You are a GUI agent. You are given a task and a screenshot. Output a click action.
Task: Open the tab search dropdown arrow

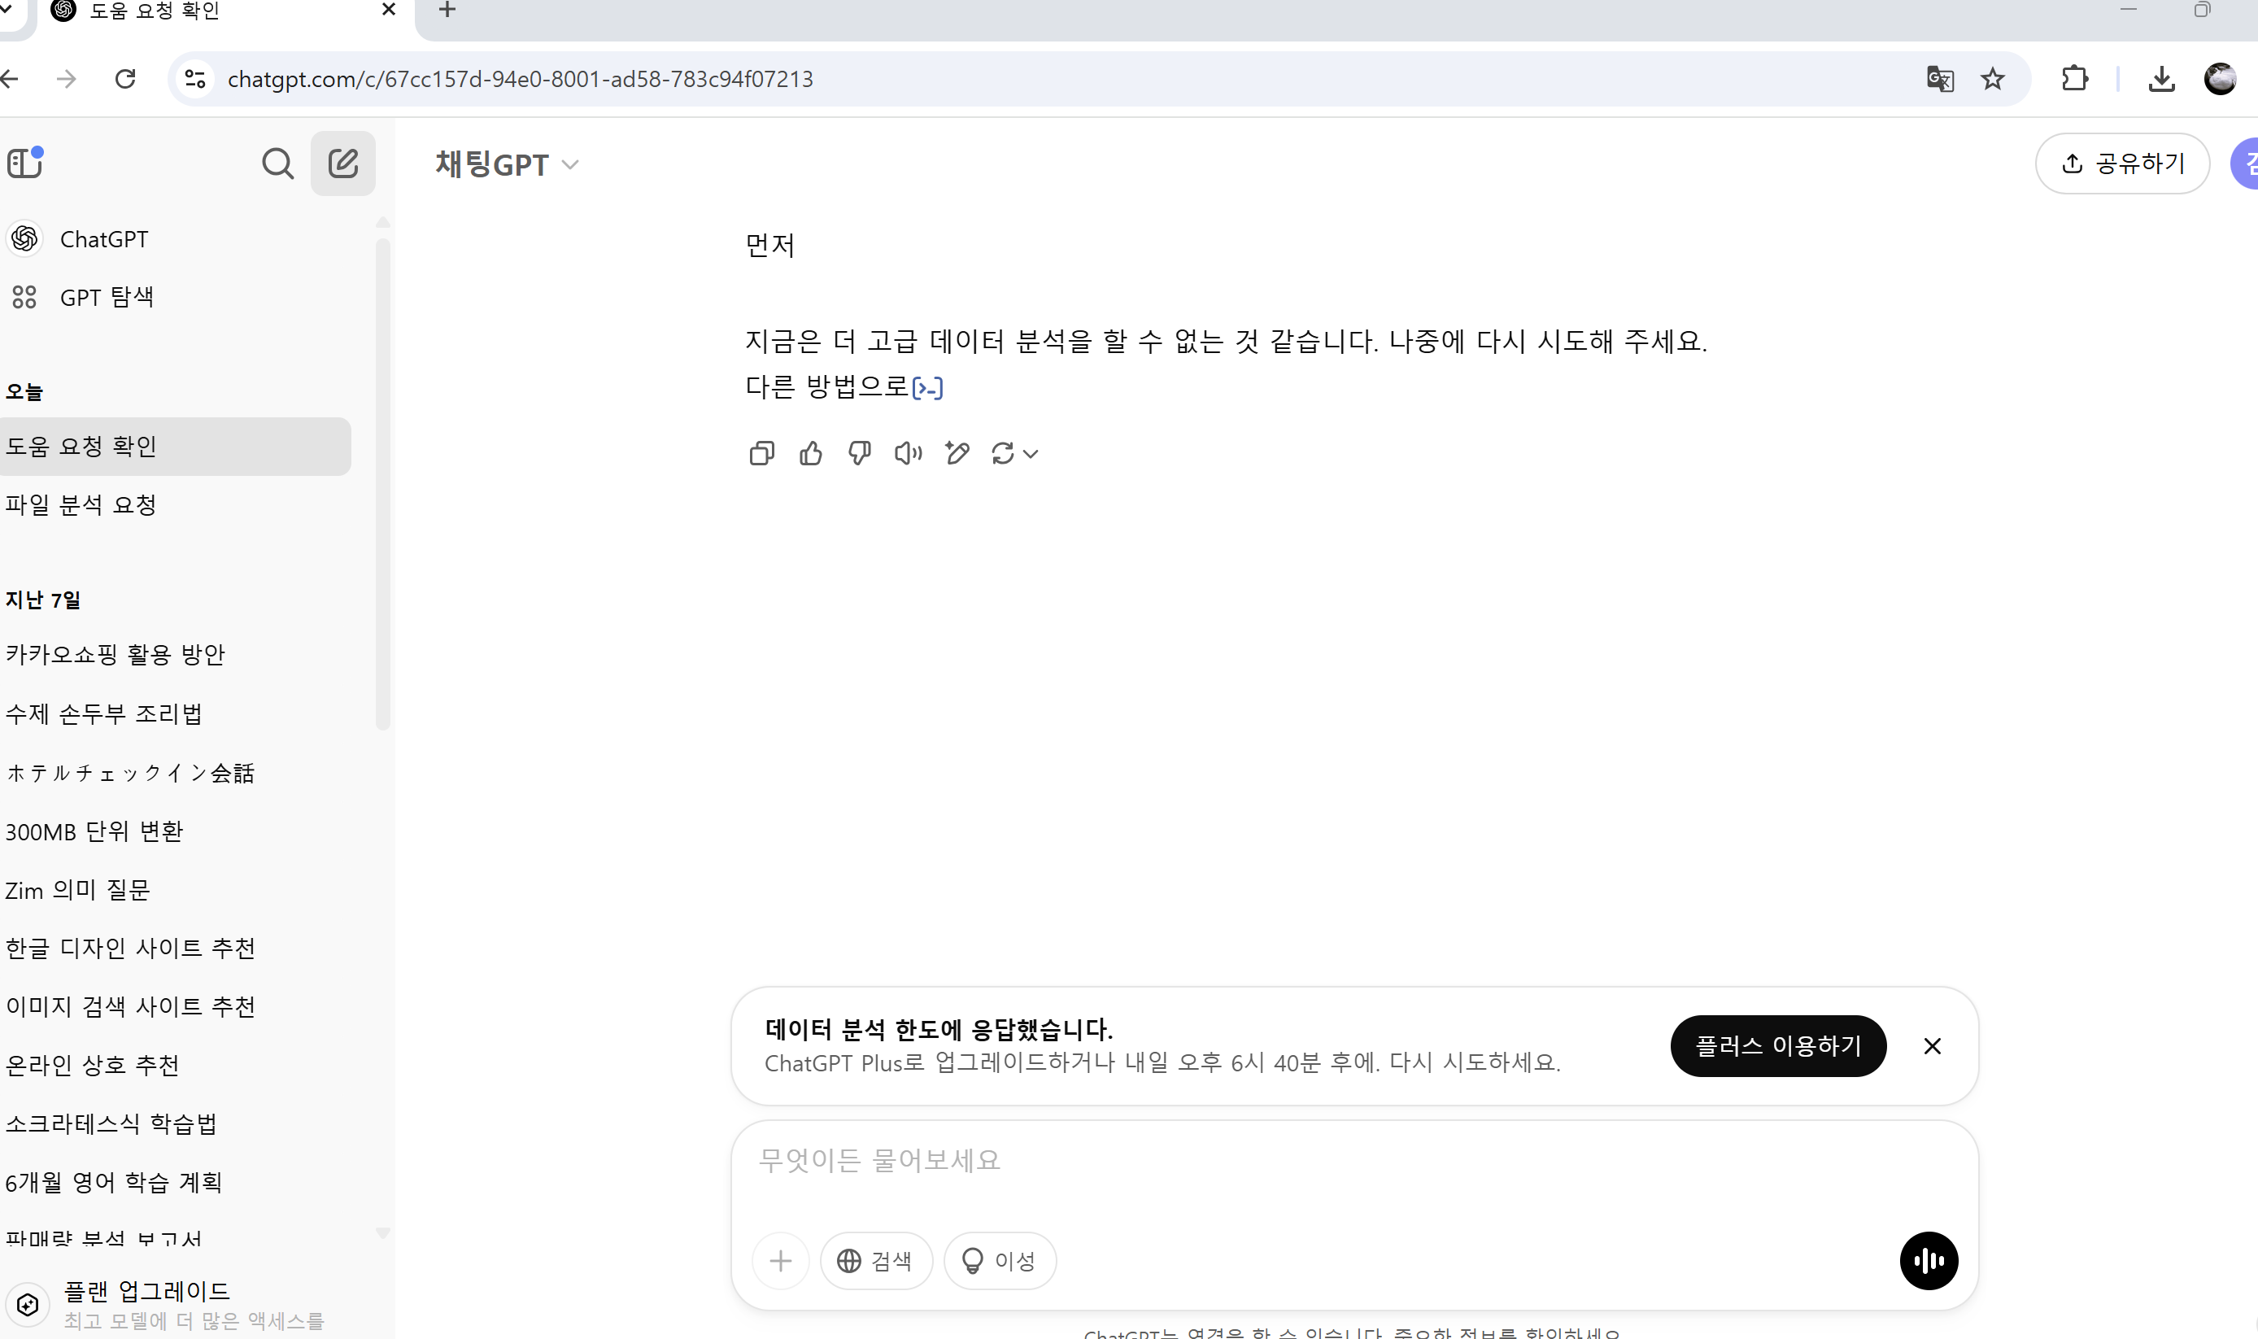point(6,8)
